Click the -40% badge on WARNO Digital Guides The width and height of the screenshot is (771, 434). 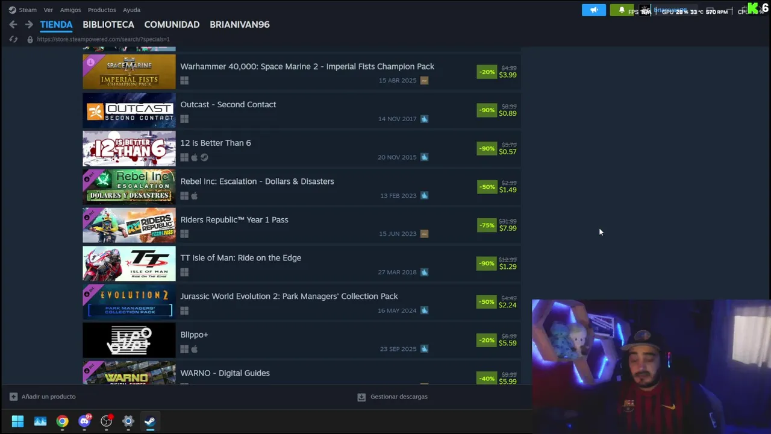click(487, 379)
